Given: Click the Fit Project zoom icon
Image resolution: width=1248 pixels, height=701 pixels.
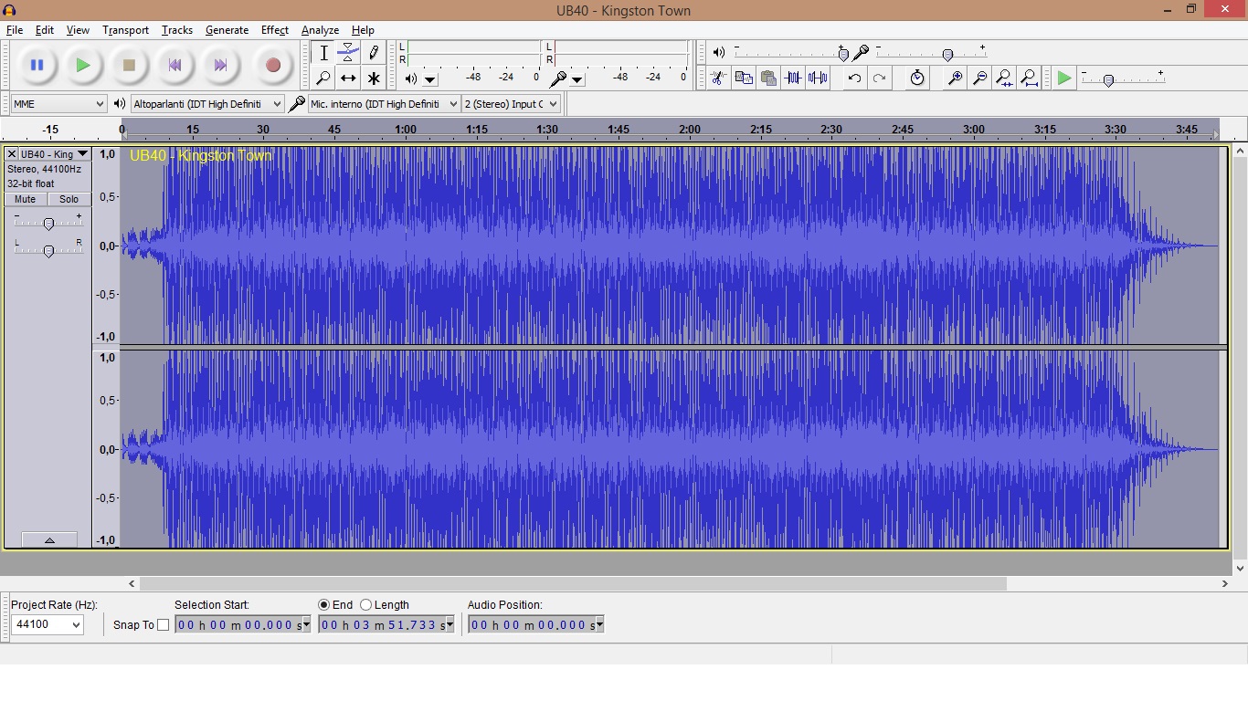Looking at the screenshot, I should coord(1029,78).
